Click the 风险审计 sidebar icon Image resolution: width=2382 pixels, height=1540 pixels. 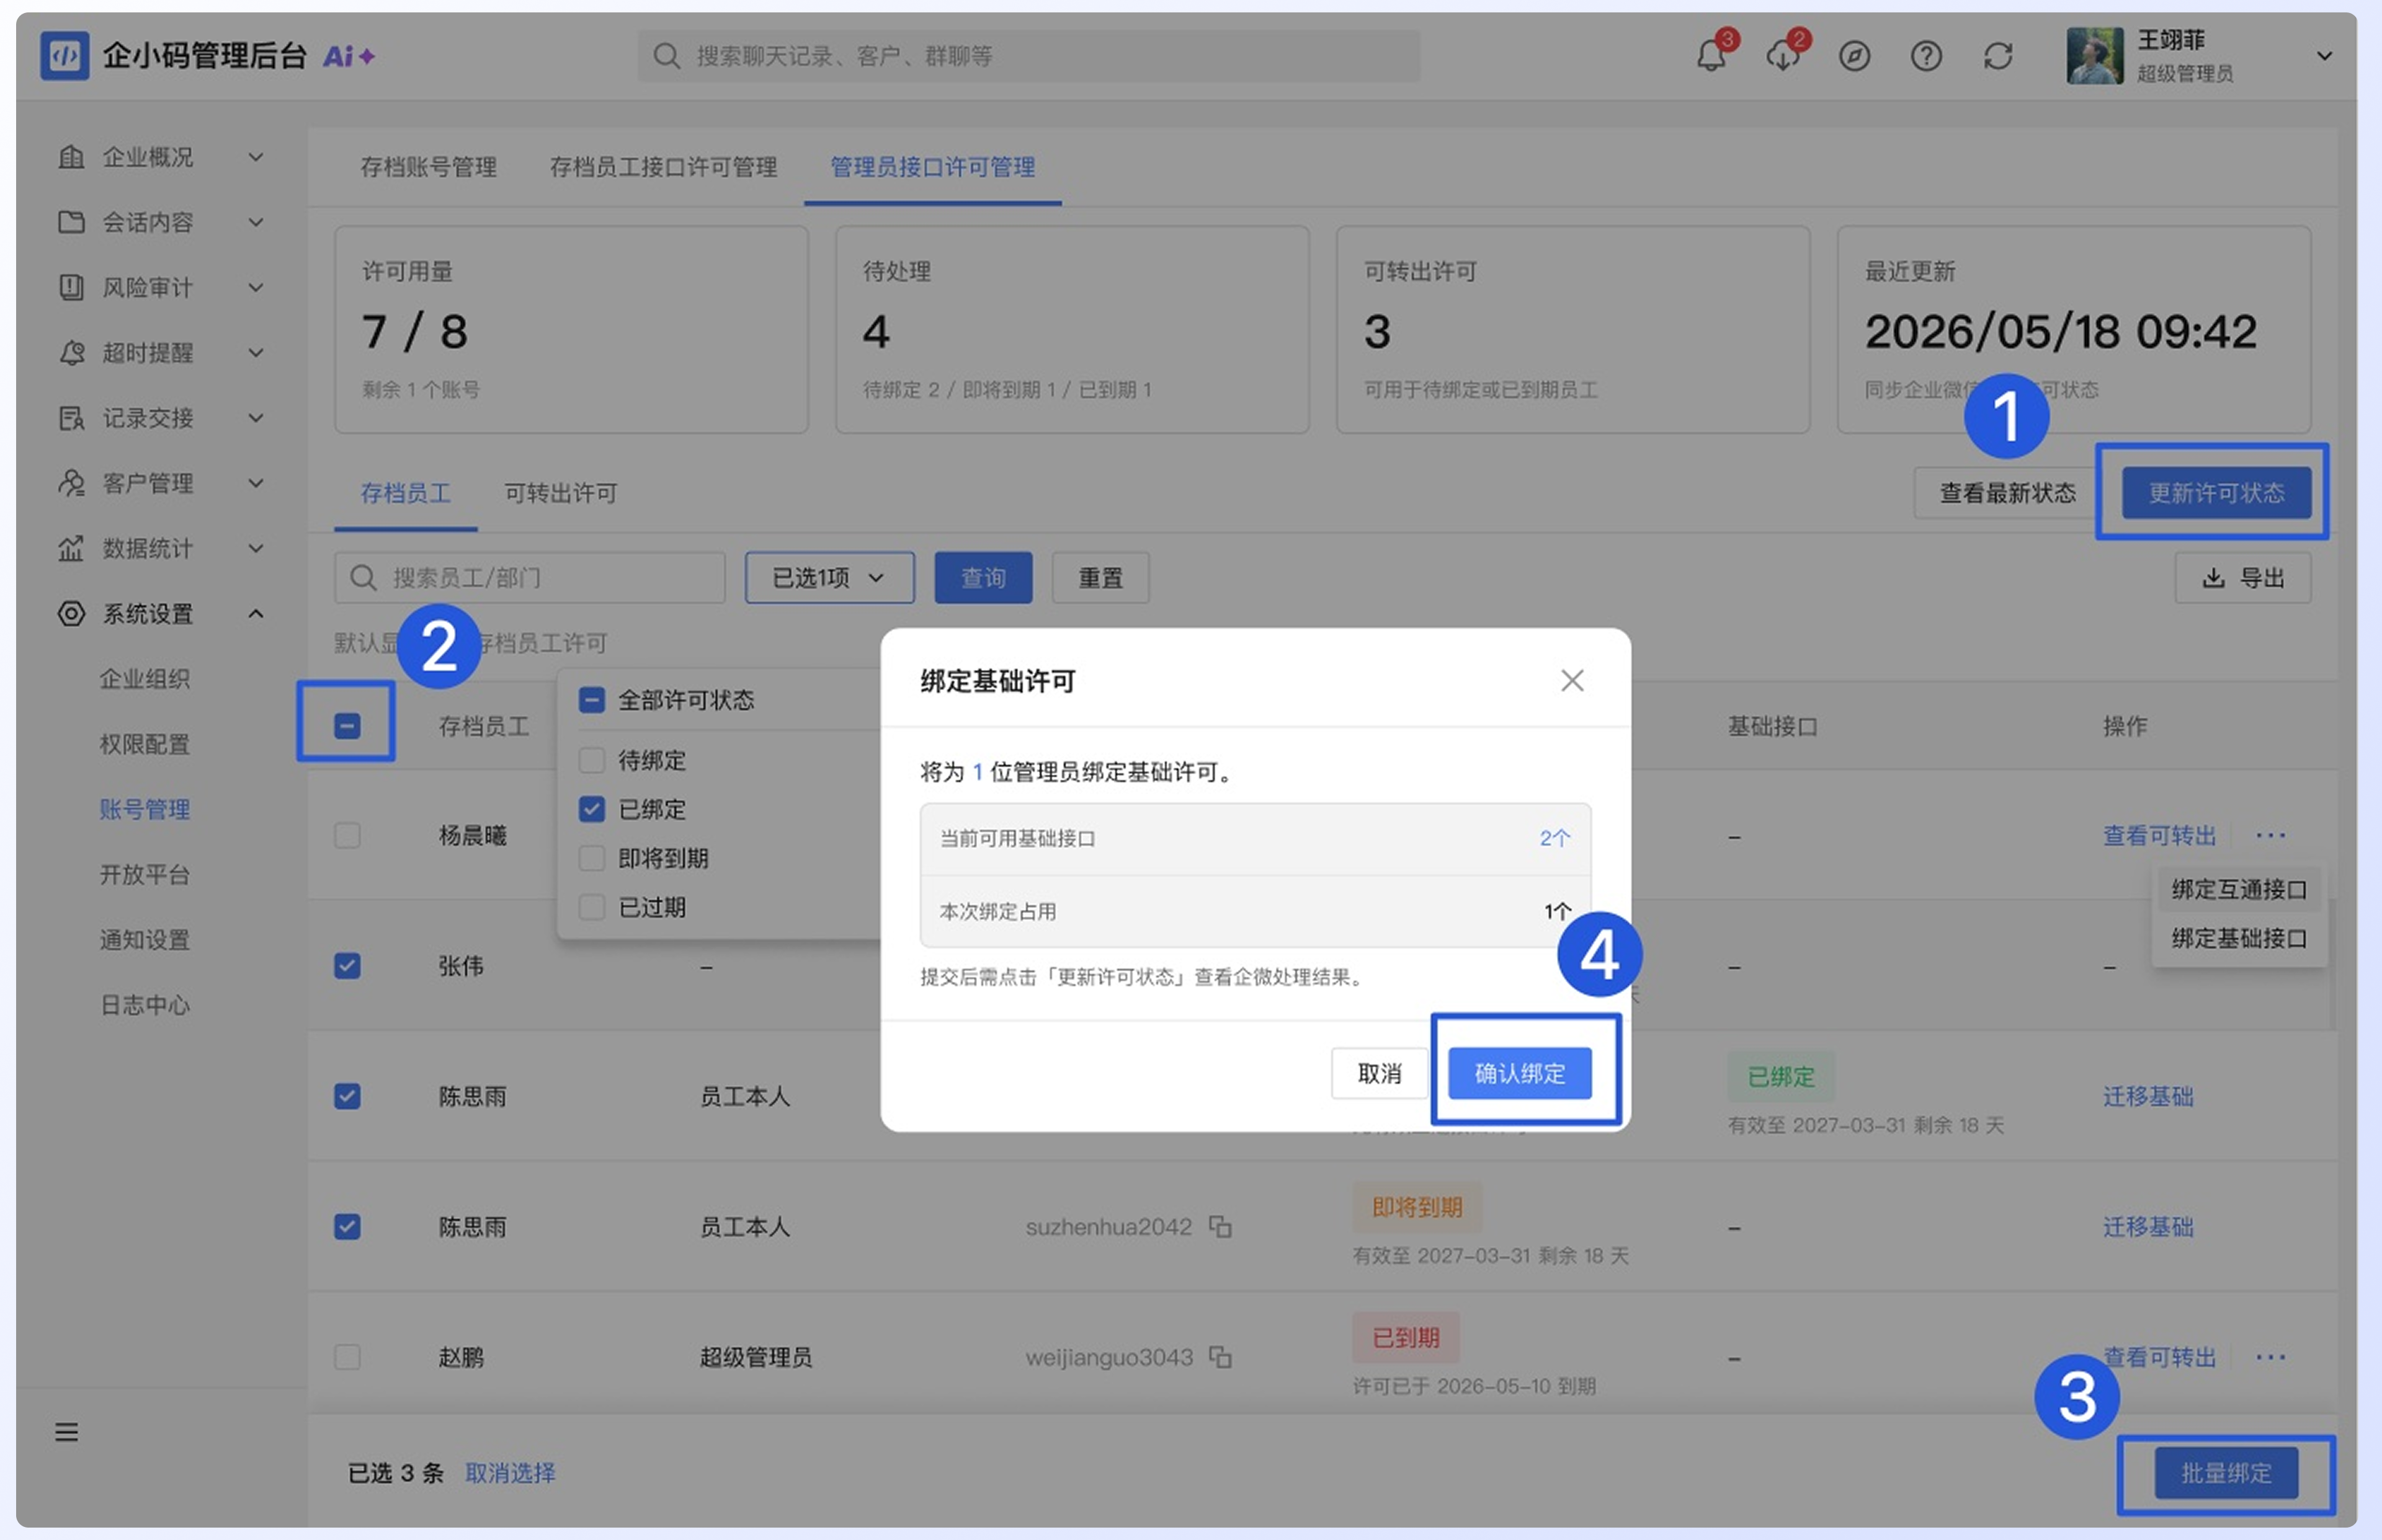[x=71, y=288]
